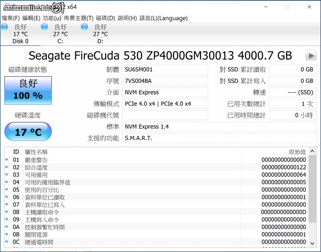Click the Disk 0 status orb icon
Image resolution: width=321 pixels, height=252 pixels.
4,27
